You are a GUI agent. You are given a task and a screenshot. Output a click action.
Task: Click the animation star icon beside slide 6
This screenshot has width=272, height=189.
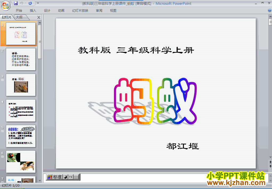click(2, 157)
